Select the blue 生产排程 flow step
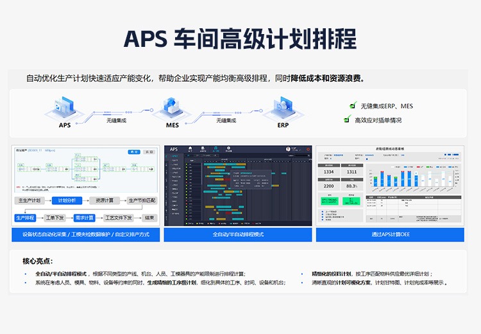This screenshot has height=334, width=481. [x=25, y=218]
